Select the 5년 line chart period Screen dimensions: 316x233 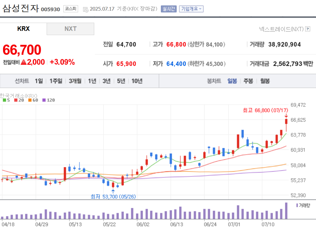[x=121, y=81]
